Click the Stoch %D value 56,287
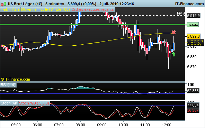Screen dimensions: 205x128 point(193,110)
